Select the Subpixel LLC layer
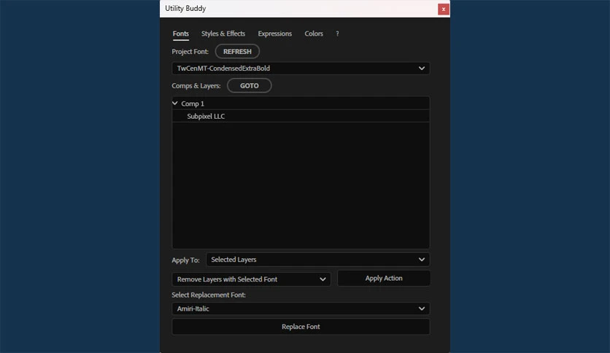Viewport: 610px width, 353px height. pos(301,116)
